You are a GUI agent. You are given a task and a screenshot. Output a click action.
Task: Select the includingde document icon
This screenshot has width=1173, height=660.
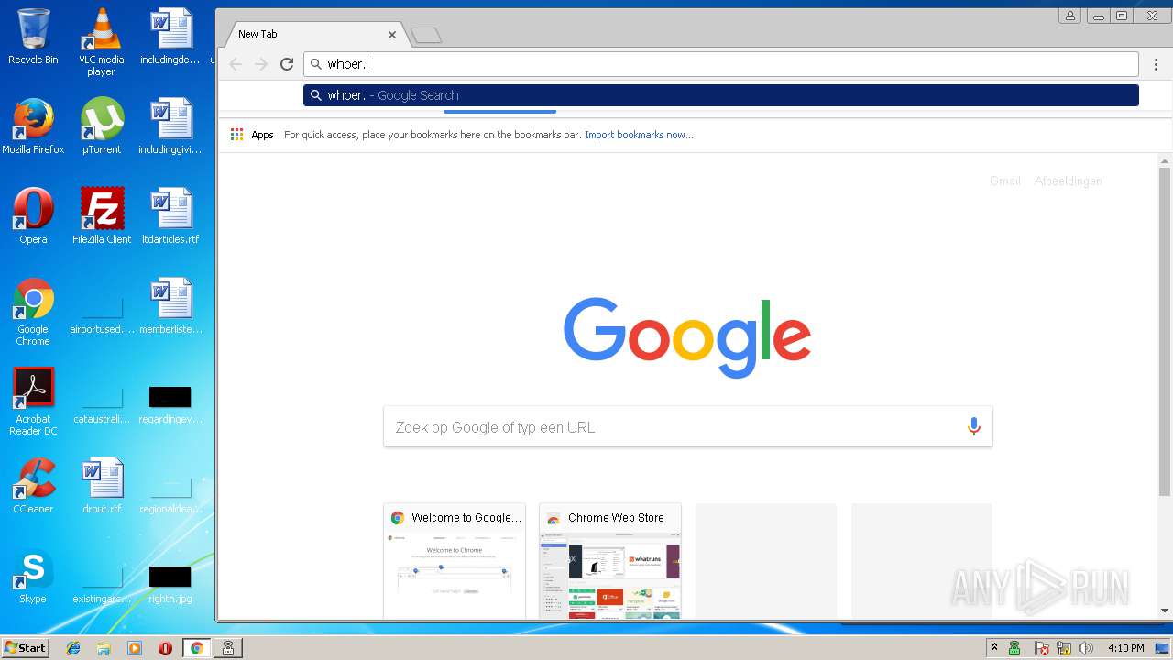pyautogui.click(x=170, y=37)
